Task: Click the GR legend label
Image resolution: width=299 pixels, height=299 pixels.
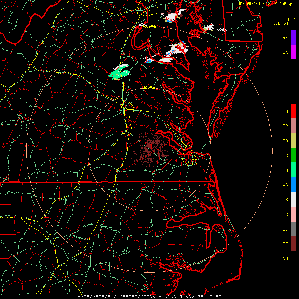Action: pyautogui.click(x=285, y=126)
